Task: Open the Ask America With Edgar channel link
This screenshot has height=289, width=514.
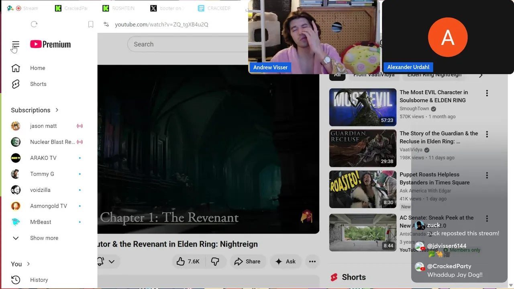Action: (425, 191)
